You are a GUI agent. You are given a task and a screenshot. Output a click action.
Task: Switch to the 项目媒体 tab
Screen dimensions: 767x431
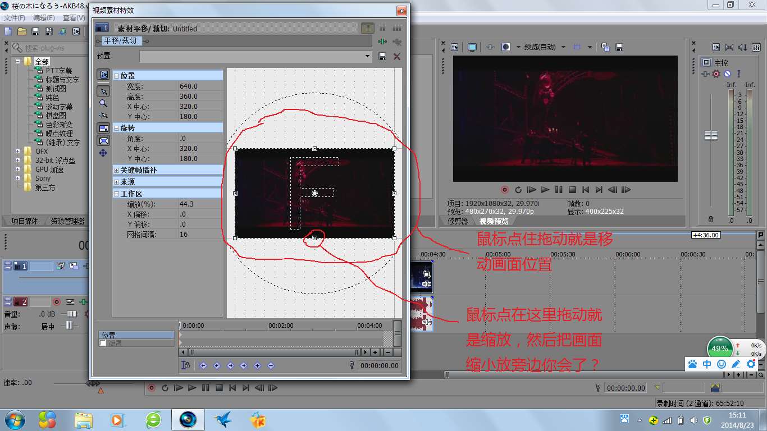click(x=24, y=221)
